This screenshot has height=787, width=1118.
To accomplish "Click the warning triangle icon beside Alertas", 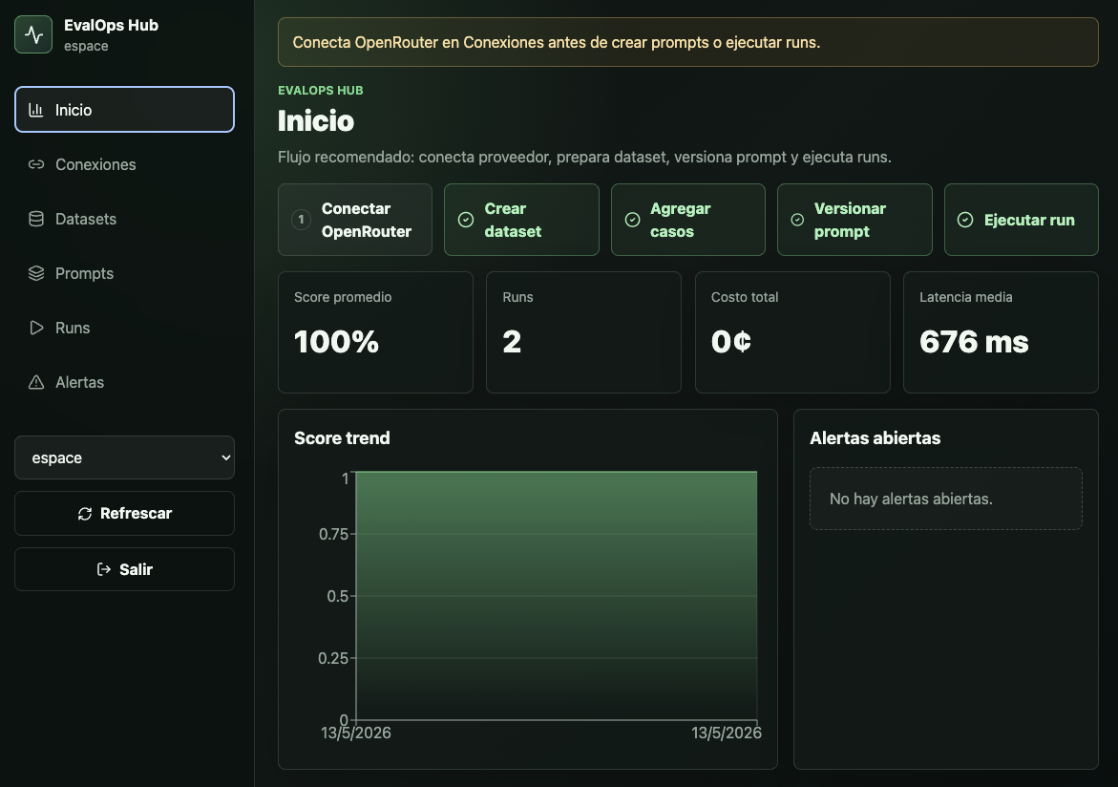I will tap(35, 382).
